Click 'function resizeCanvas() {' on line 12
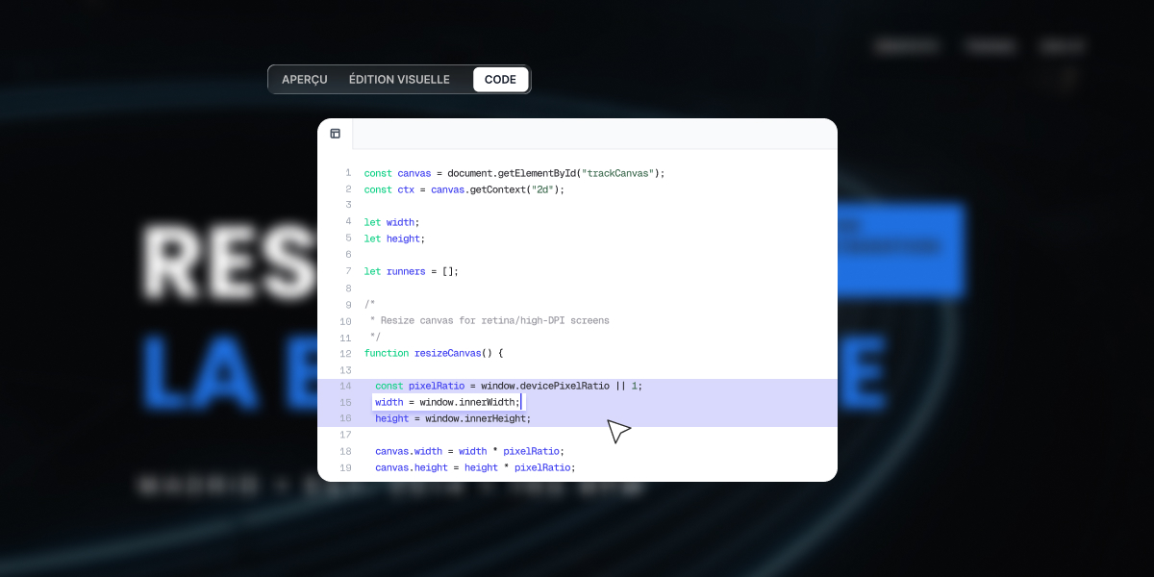Screen dimensions: 1154x577 click(434, 353)
